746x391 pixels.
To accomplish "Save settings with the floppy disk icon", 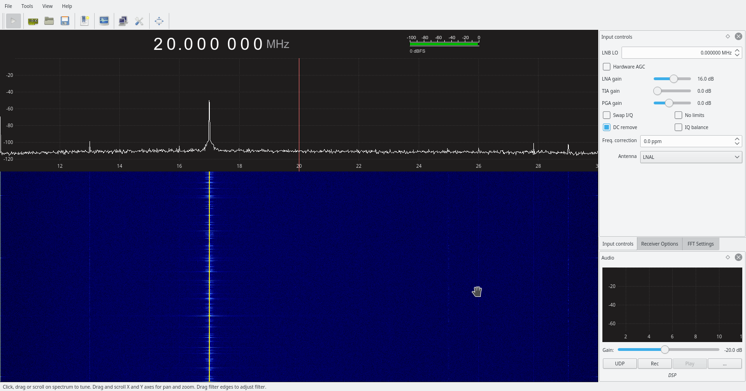I will (65, 21).
